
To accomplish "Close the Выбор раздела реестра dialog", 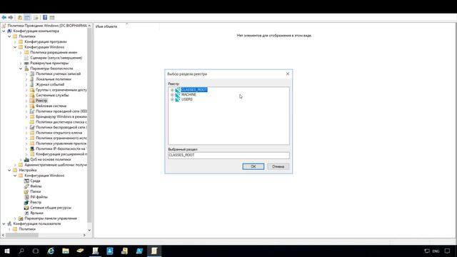I will click(x=288, y=74).
